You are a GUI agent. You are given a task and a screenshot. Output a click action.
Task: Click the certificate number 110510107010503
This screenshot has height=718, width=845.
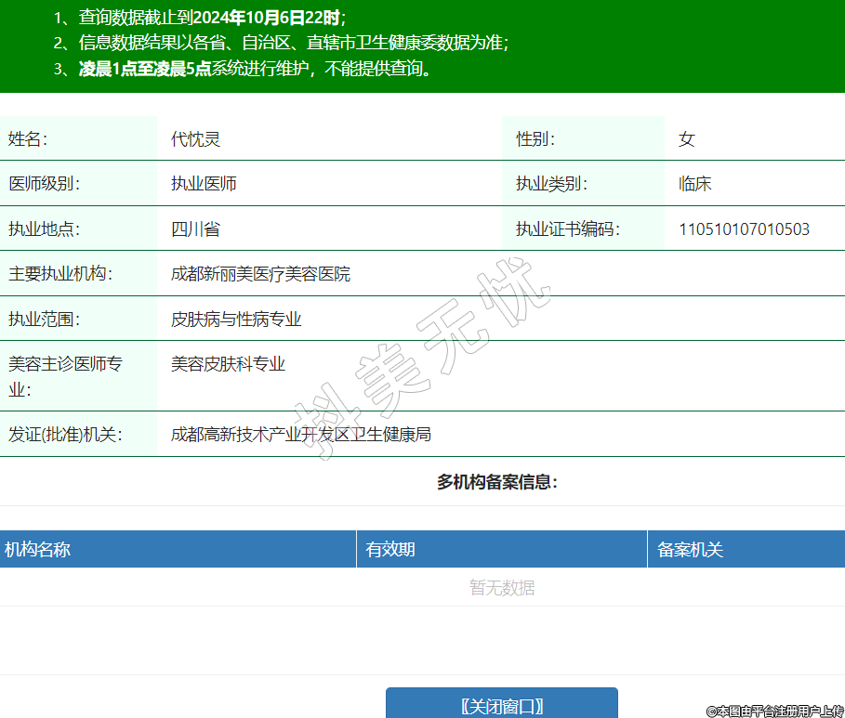point(744,229)
